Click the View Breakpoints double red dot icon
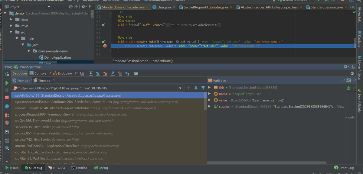Screen dimensions: 363x174 tap(7, 115)
